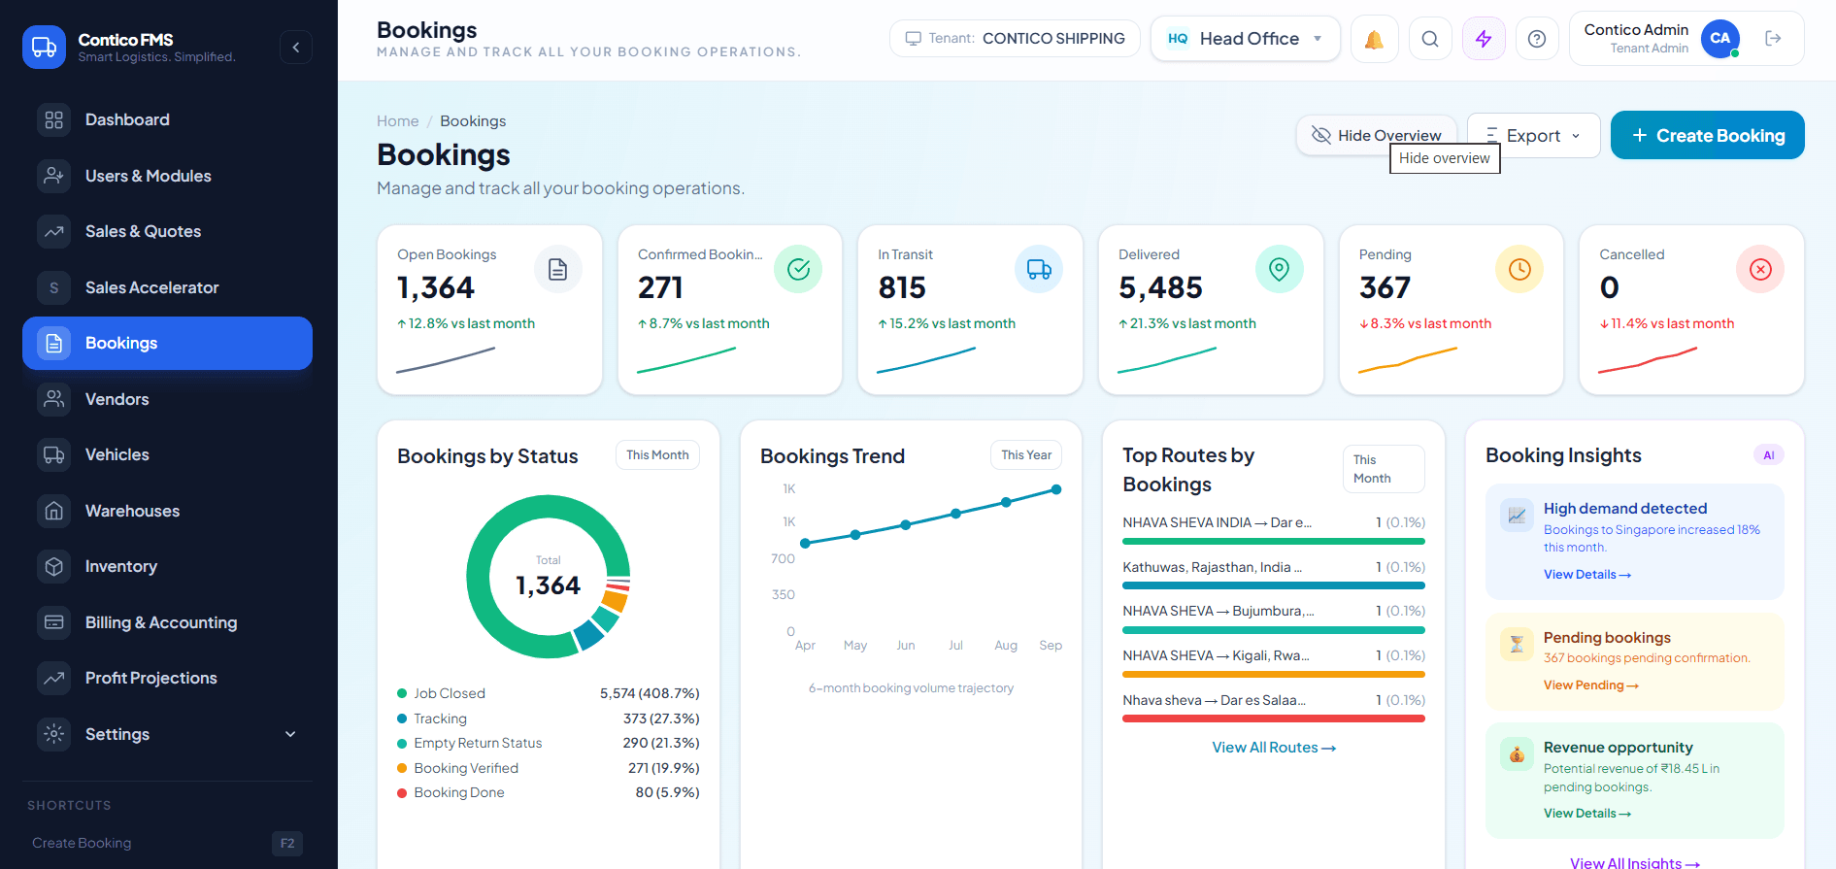The height and width of the screenshot is (869, 1836).
Task: Click the NHAVA SHEVA Kigali route row
Action: click(x=1274, y=661)
